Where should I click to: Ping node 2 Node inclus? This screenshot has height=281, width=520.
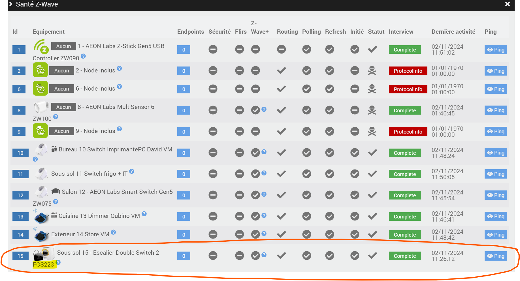pos(496,71)
